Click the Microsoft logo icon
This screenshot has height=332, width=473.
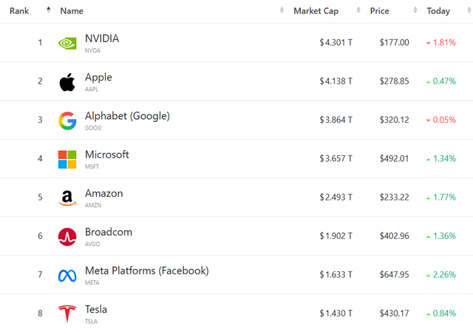pyautogui.click(x=67, y=159)
